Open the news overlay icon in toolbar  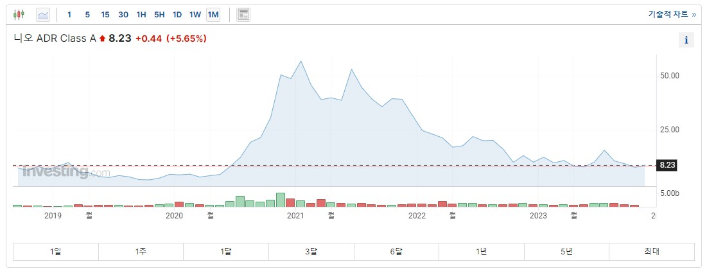tap(243, 14)
